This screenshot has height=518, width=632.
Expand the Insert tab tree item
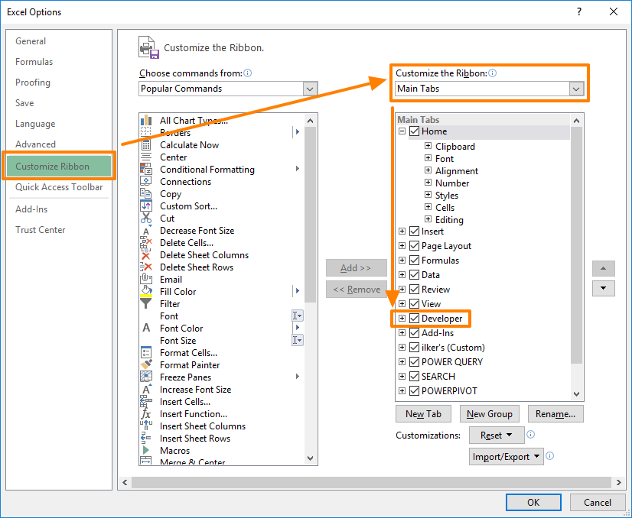(402, 231)
